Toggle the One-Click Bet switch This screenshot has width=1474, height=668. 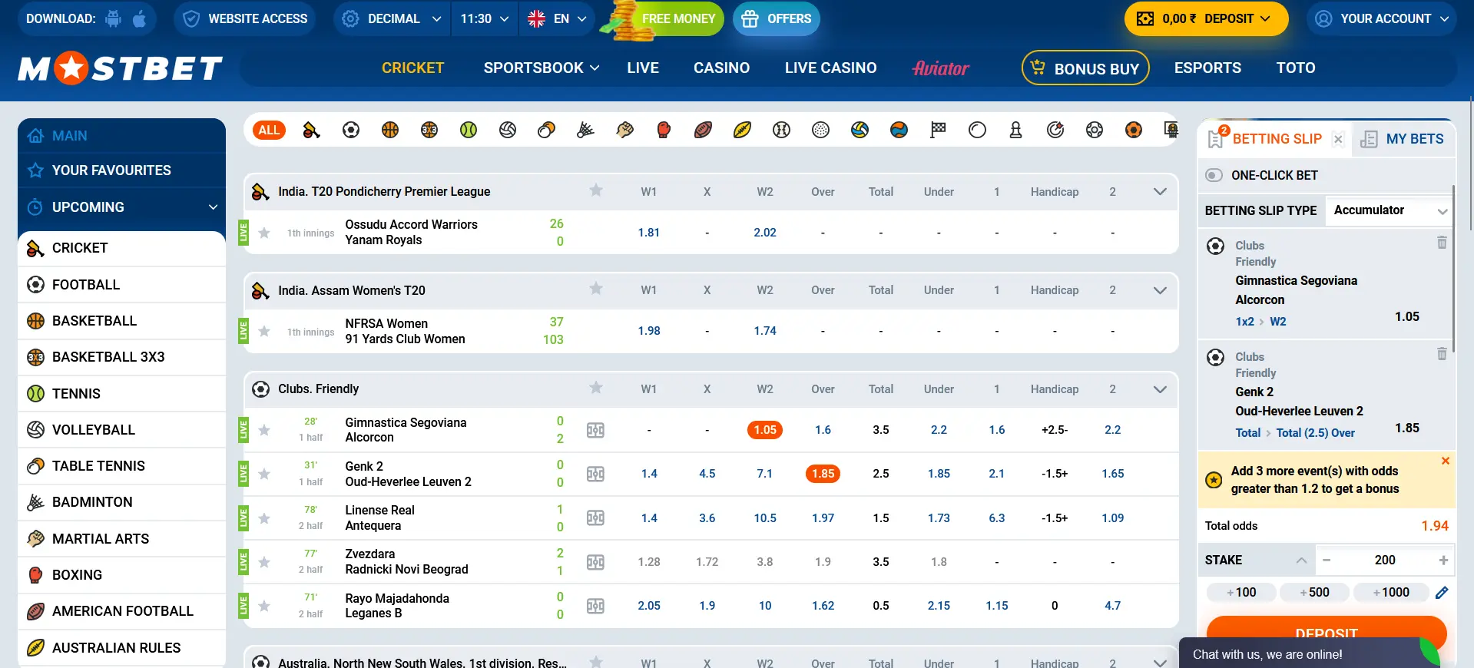(1214, 175)
